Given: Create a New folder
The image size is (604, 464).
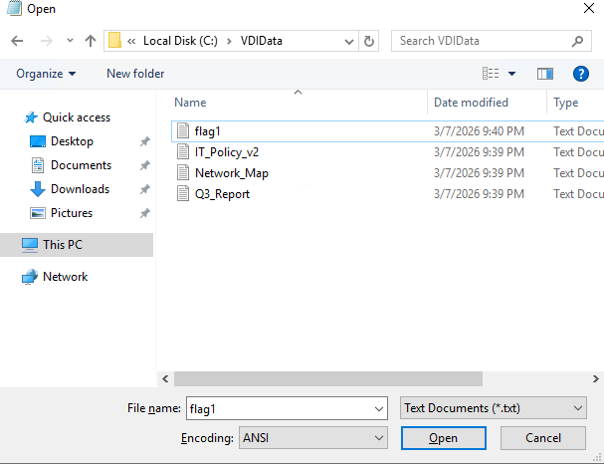Looking at the screenshot, I should (135, 74).
